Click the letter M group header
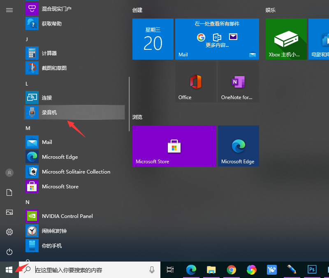Screen dimensions: 329x278 [x=28, y=128]
